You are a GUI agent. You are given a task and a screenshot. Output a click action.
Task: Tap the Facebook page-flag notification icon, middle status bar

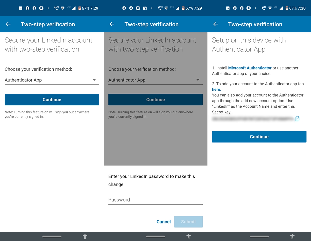click(x=145, y=8)
